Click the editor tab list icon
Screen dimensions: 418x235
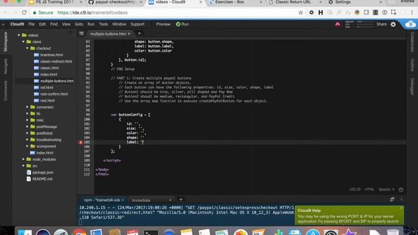81,33
